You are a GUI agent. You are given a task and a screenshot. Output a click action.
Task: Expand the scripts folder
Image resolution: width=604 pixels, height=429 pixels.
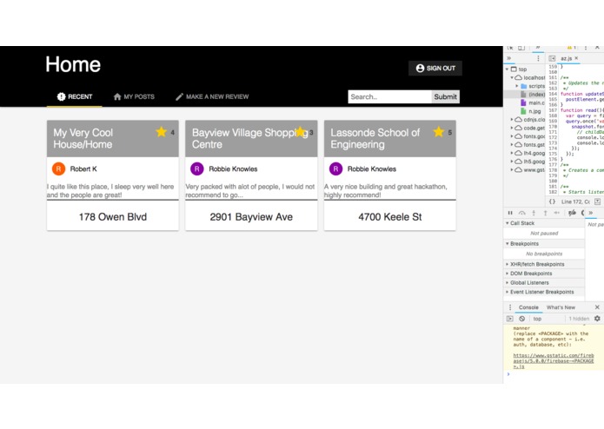[517, 86]
